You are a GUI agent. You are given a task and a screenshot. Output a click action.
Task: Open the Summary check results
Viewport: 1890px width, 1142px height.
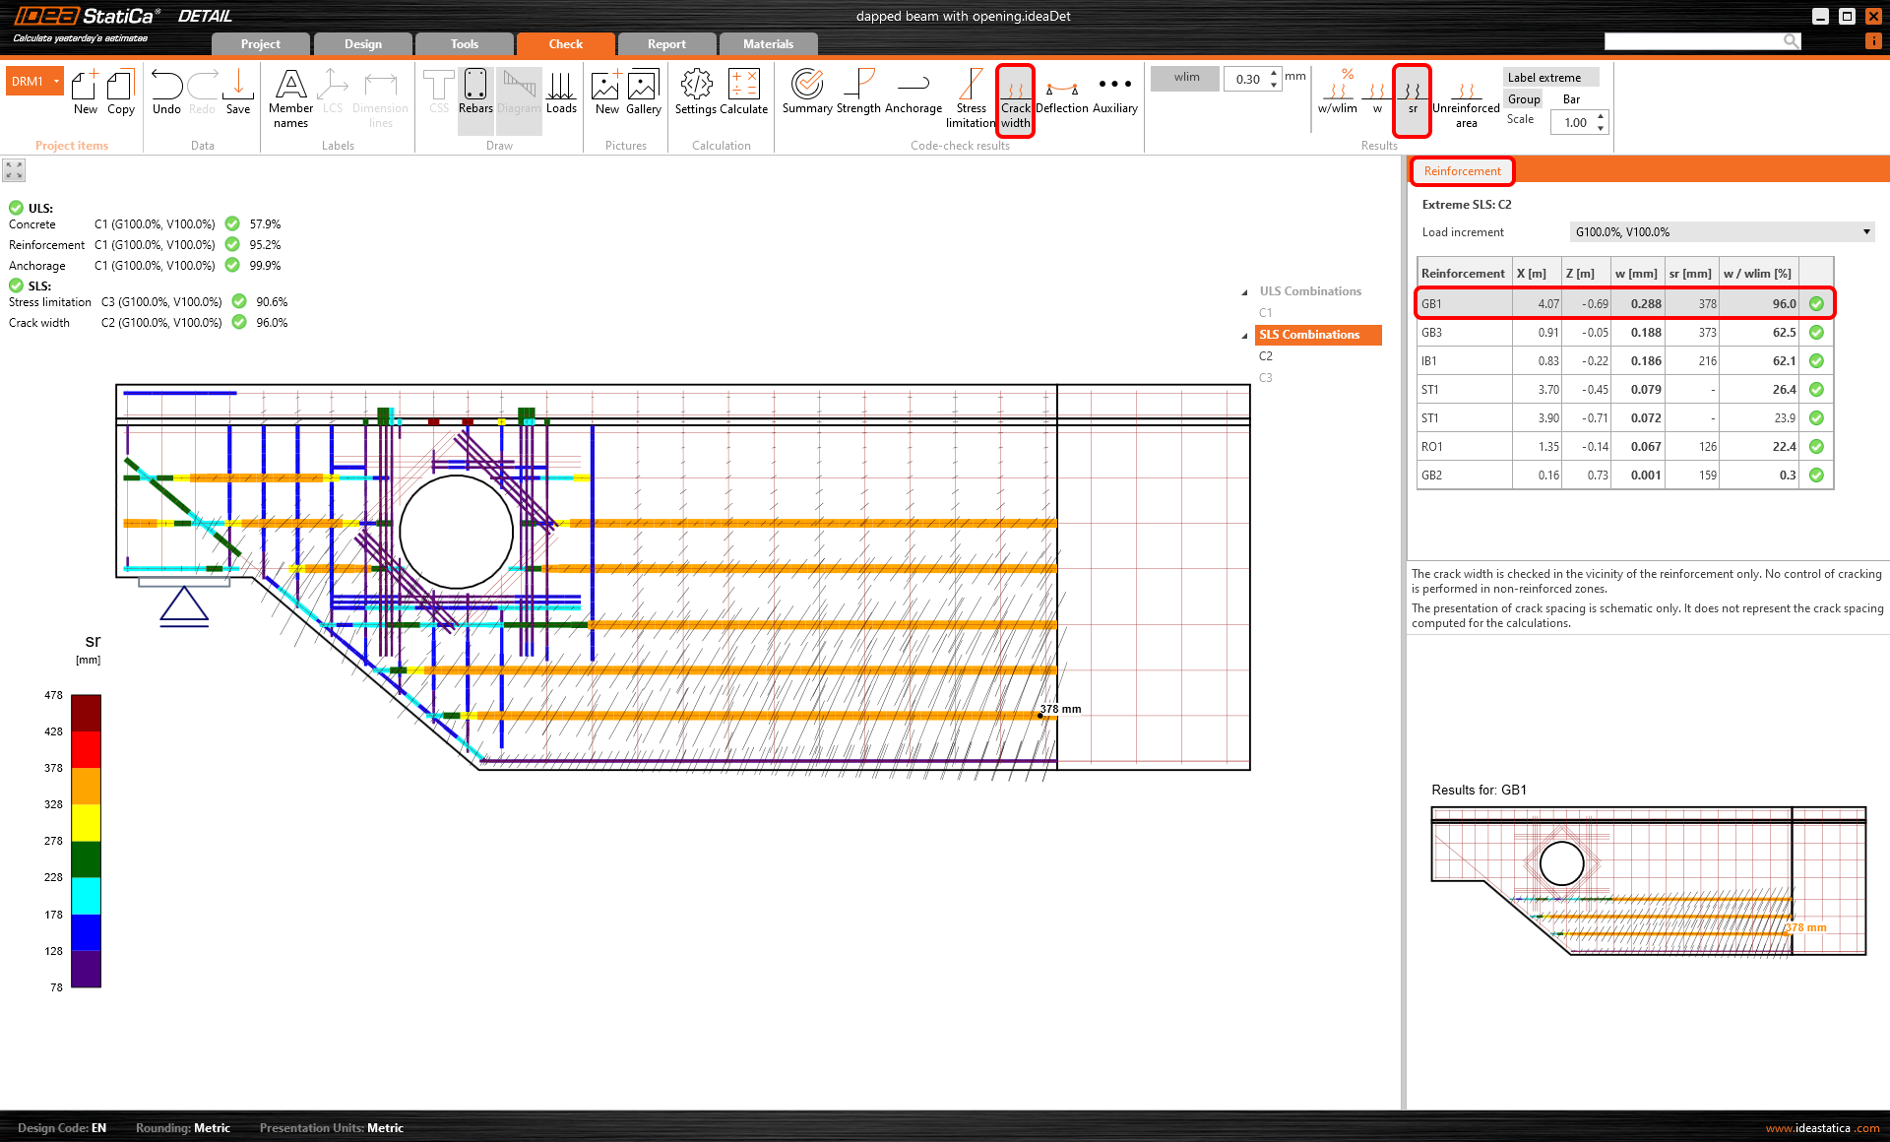pos(807,93)
